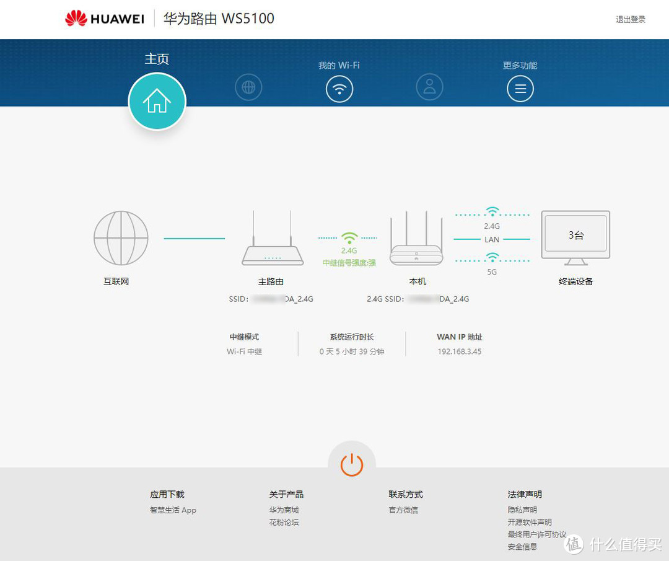The height and width of the screenshot is (561, 669).
Task: Click the user profile icon in navigation
Action: [x=429, y=87]
